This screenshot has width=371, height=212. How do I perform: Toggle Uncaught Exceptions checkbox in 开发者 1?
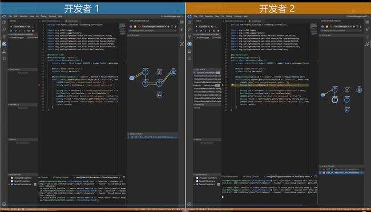click(x=11, y=178)
